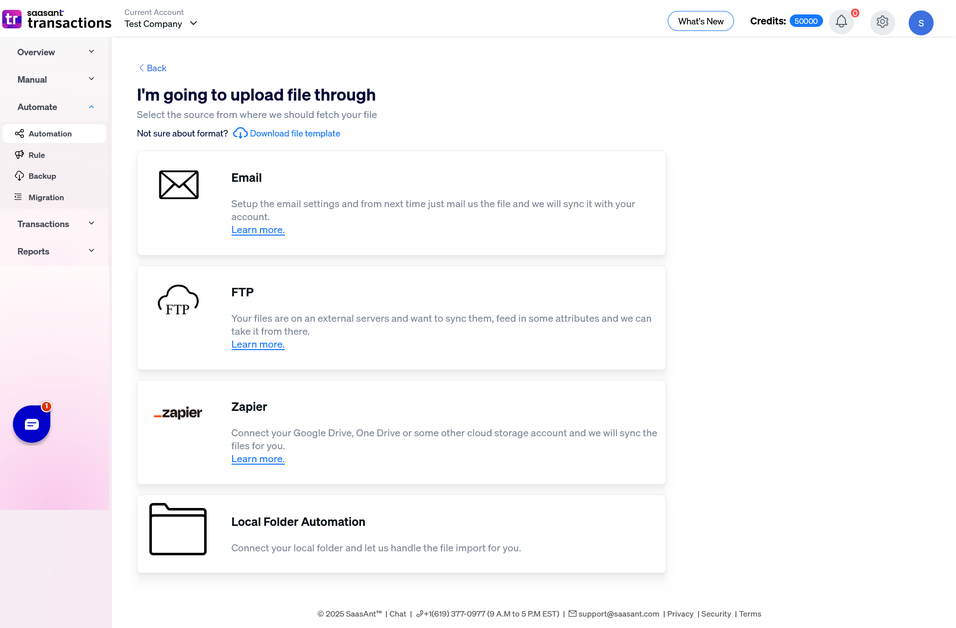Open settings via the gear icon
Image resolution: width=956 pixels, height=628 pixels.
pyautogui.click(x=882, y=22)
